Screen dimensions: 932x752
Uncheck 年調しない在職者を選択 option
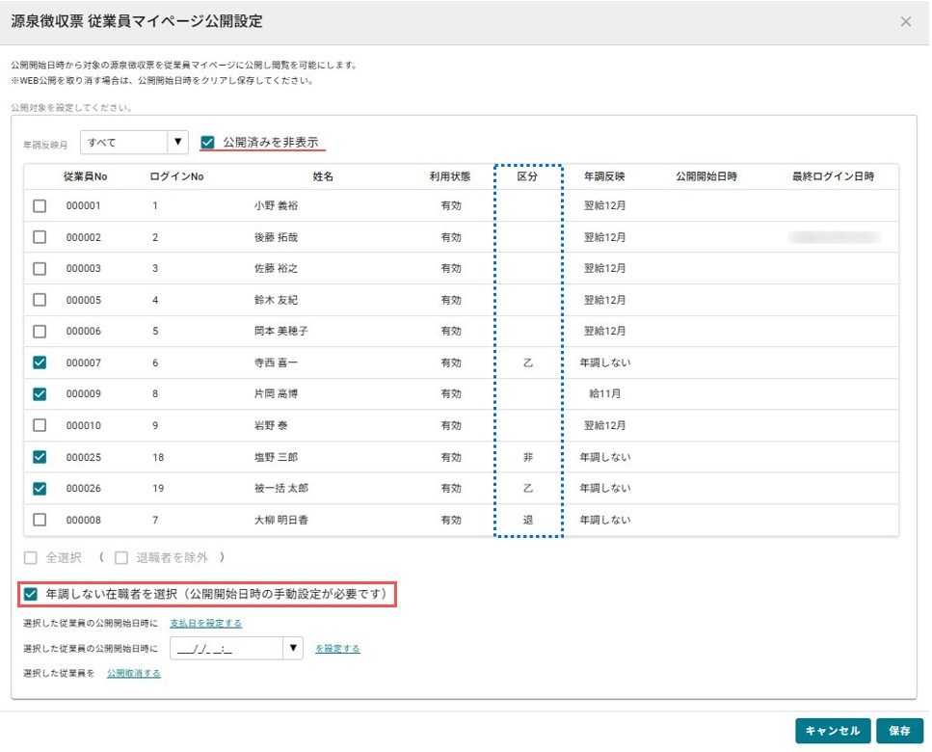[x=30, y=594]
